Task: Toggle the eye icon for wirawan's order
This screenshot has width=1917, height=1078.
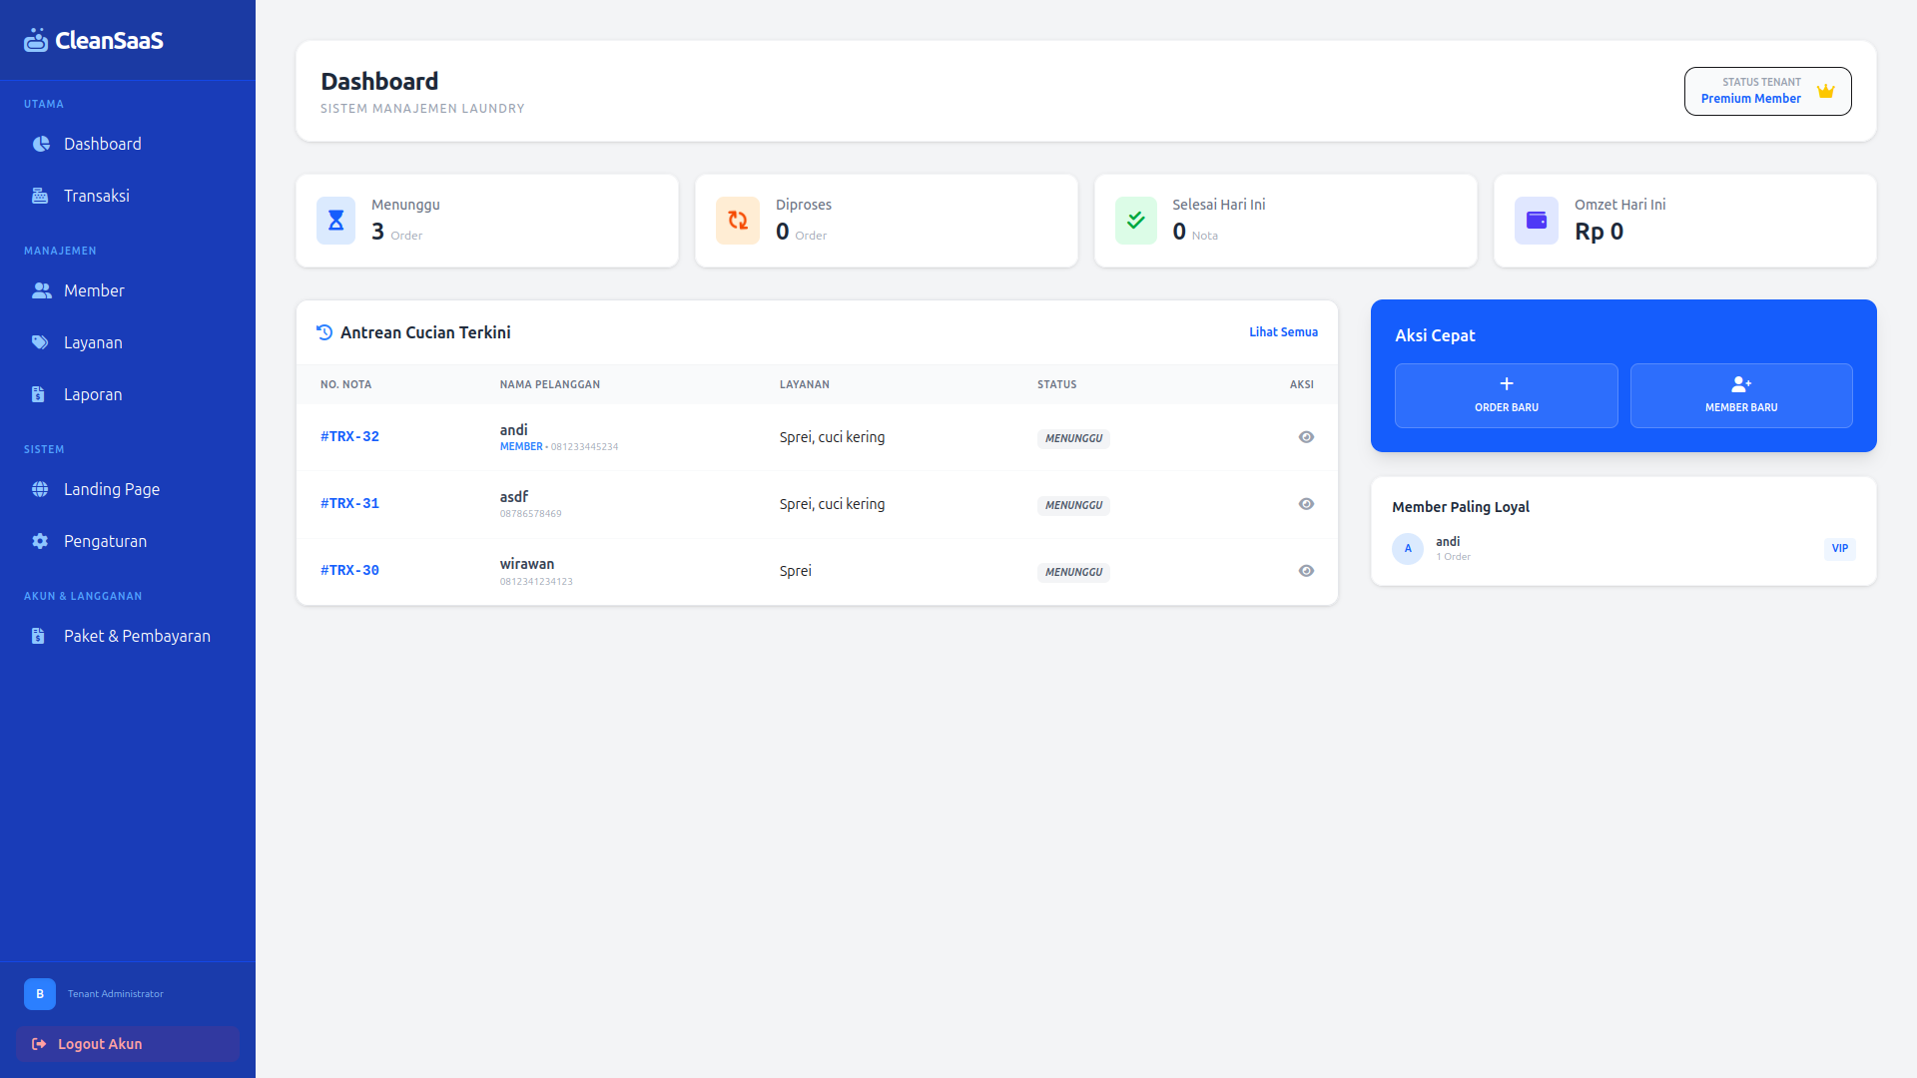Action: point(1306,571)
